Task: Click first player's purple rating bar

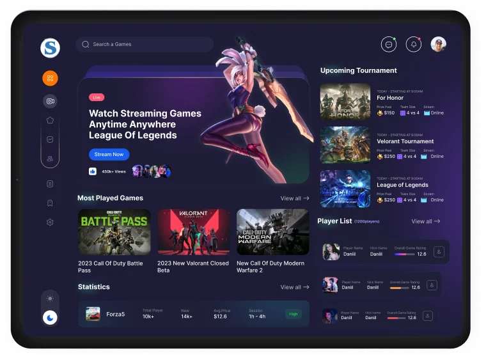Action: pos(405,254)
